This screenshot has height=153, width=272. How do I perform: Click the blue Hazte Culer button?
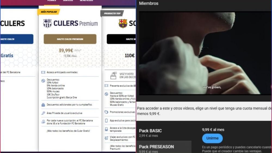coord(17,39)
